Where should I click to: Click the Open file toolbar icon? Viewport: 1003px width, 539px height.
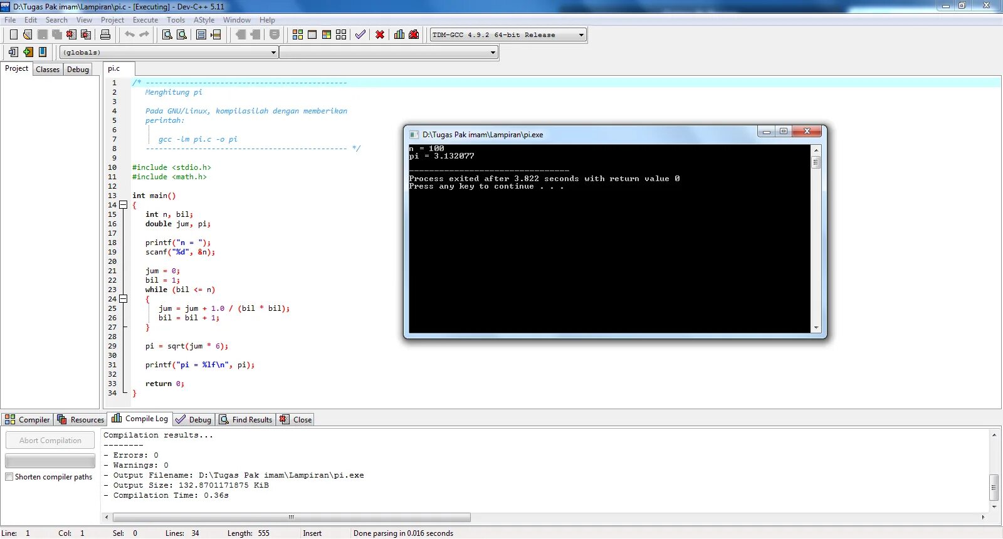coord(28,34)
